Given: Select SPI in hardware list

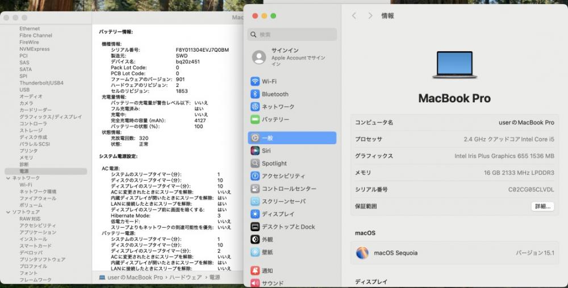Looking at the screenshot, I should click(23, 77).
